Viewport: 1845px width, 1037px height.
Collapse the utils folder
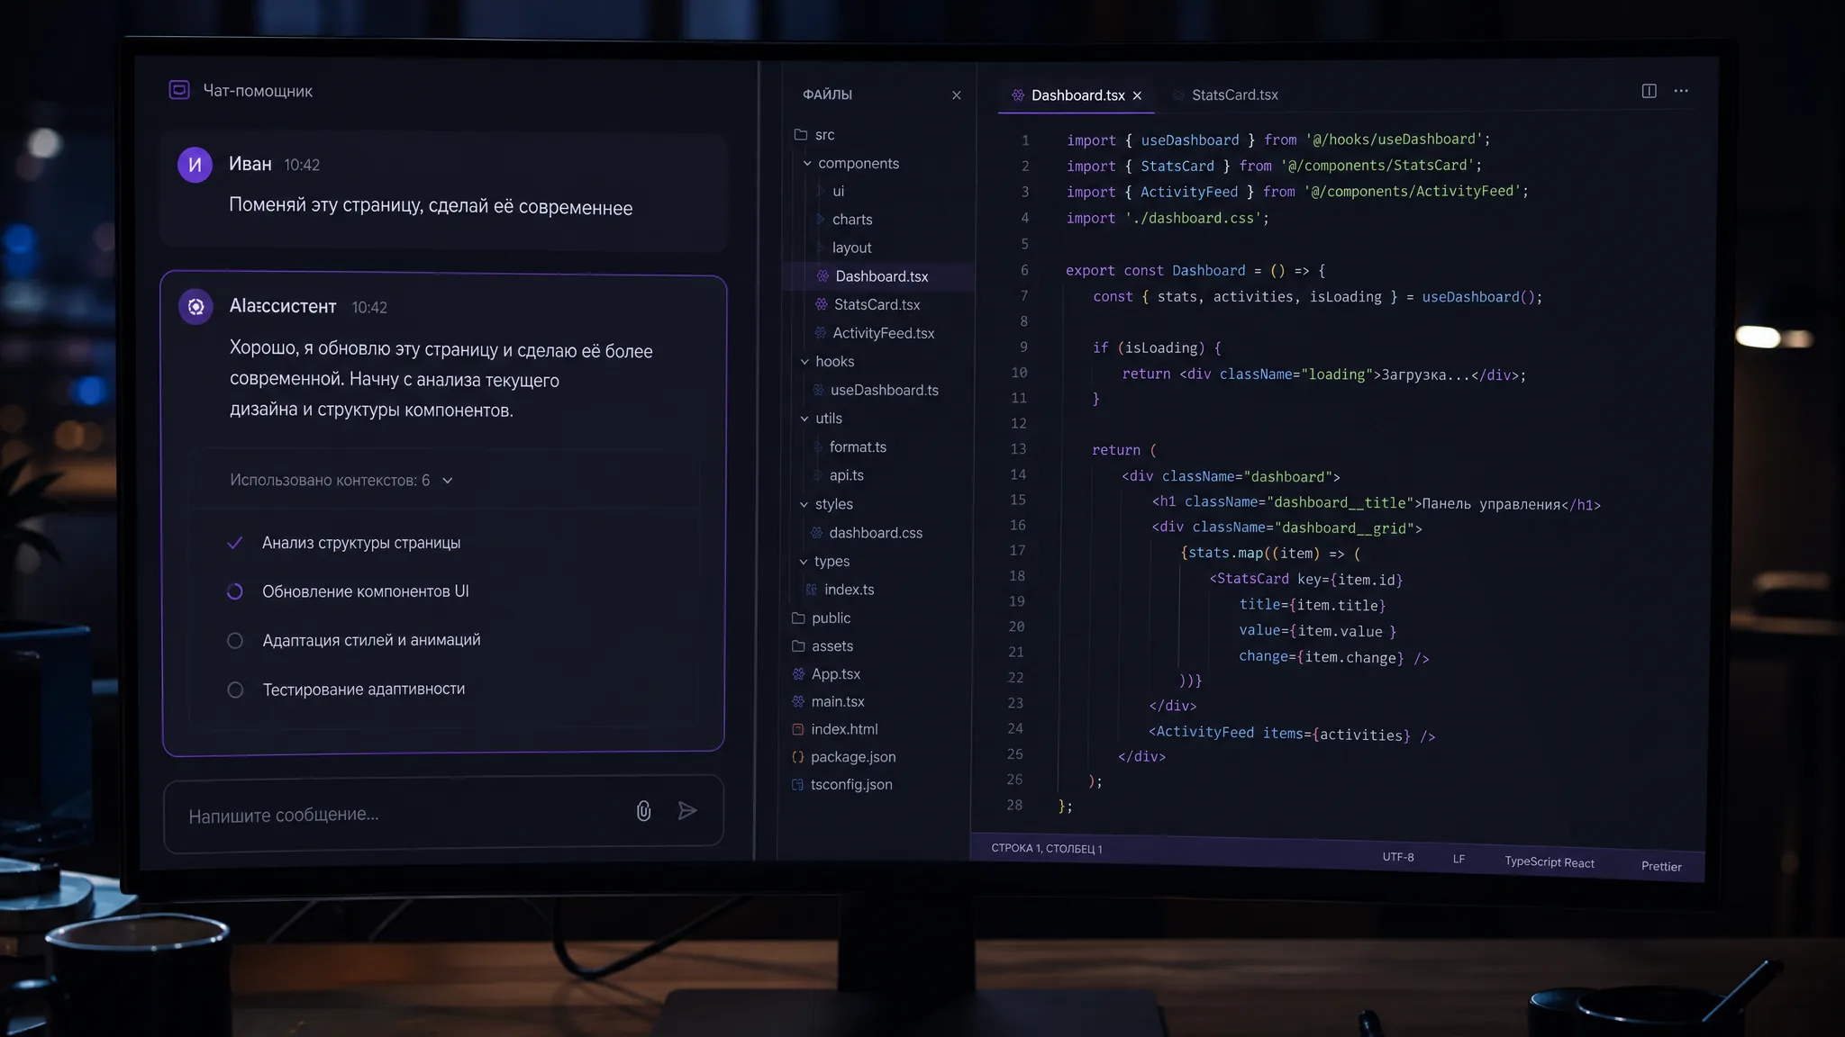(804, 419)
